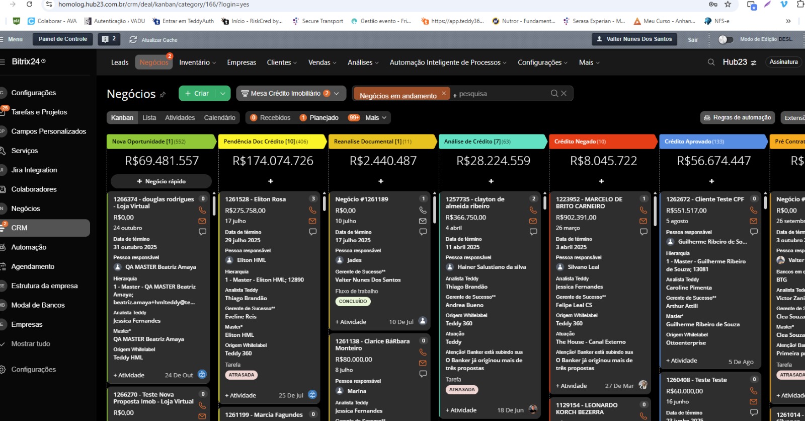Image resolution: width=805 pixels, height=421 pixels.
Task: Click the phone icon on Eliton Rosa card
Action: 312,210
